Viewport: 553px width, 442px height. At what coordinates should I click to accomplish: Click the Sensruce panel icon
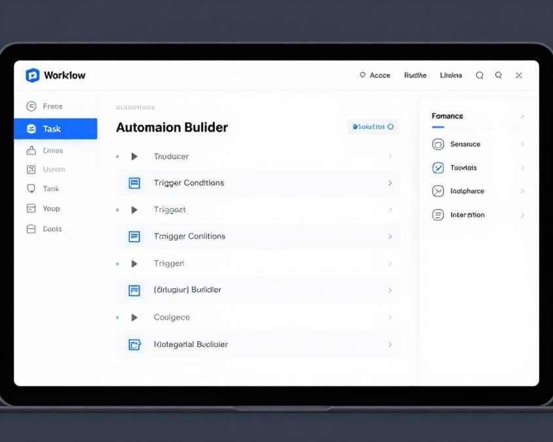pos(436,144)
